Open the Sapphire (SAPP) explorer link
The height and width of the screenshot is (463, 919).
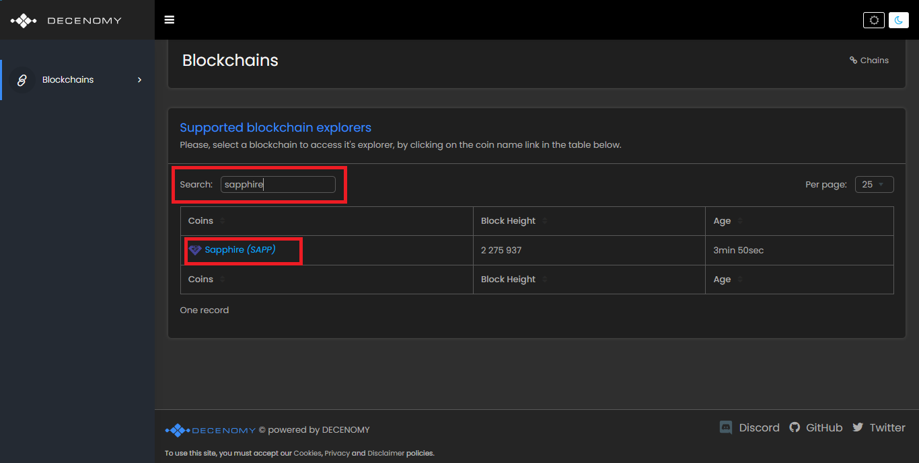240,250
